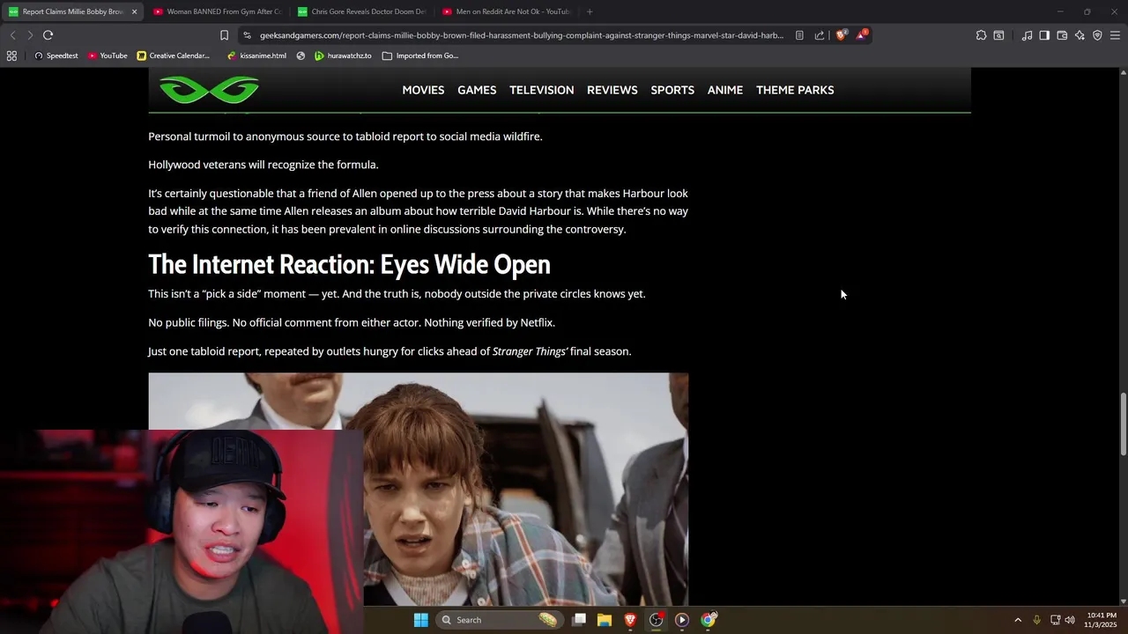Click the microphone system tray icon
This screenshot has height=634, width=1128.
(x=1036, y=620)
